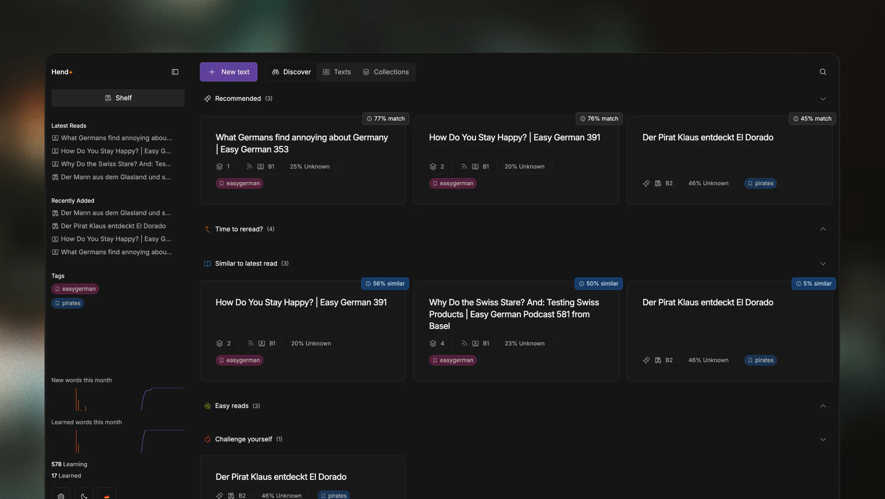Click the book icon beside Similar to latest read
Viewport: 885px width, 499px height.
(208, 264)
